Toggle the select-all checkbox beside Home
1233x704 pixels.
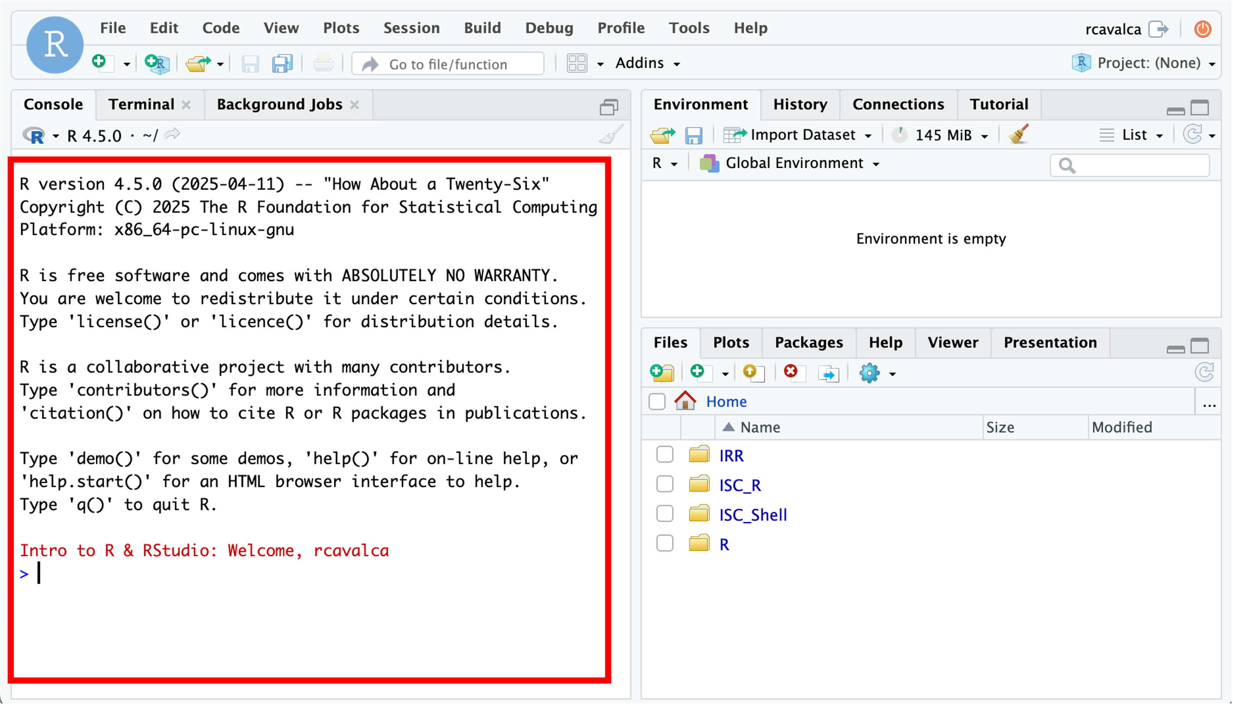656,401
